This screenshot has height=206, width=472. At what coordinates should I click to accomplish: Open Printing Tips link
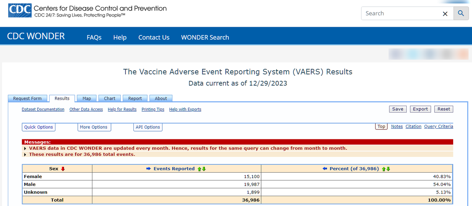pyautogui.click(x=153, y=109)
